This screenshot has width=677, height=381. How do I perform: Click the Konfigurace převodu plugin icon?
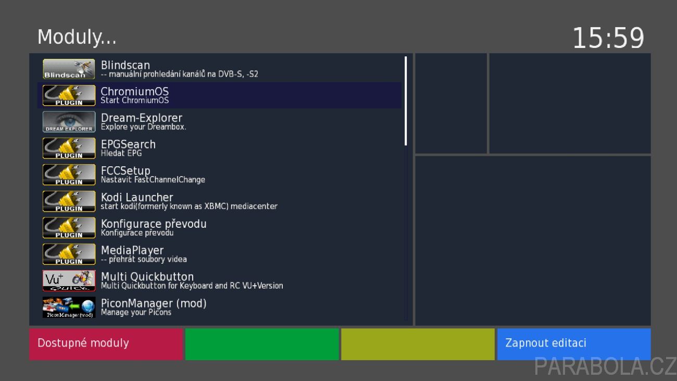[x=69, y=228]
